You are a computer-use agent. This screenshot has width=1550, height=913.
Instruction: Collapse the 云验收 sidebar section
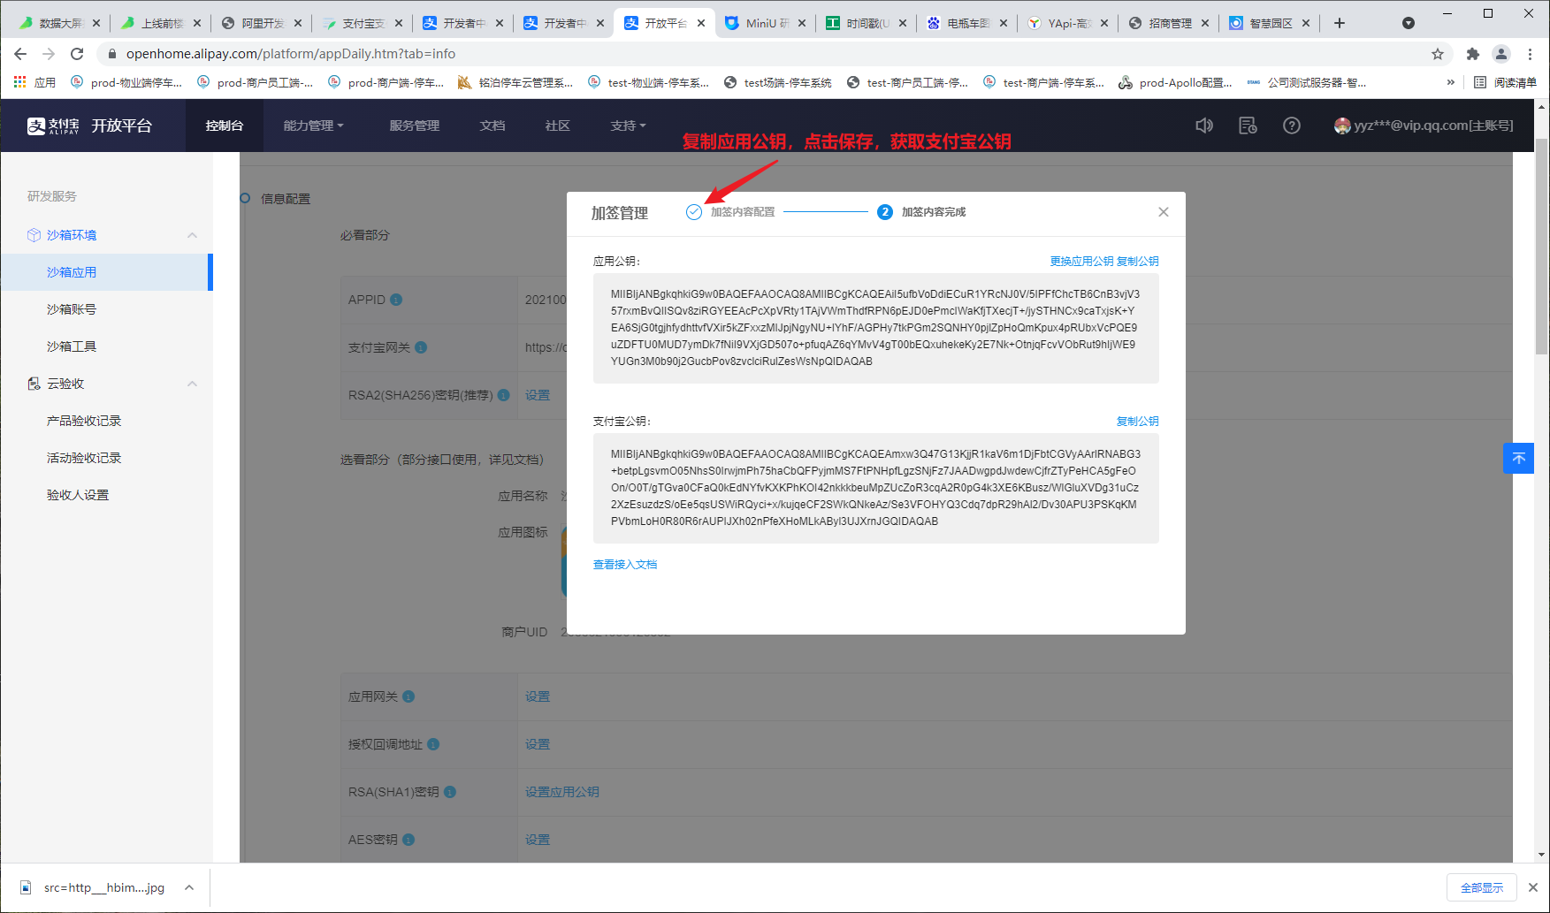[192, 384]
